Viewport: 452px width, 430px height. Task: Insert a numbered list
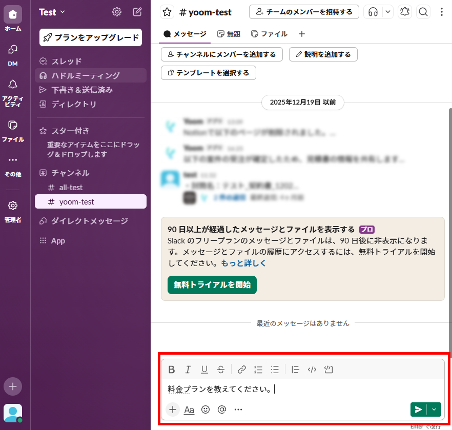258,370
